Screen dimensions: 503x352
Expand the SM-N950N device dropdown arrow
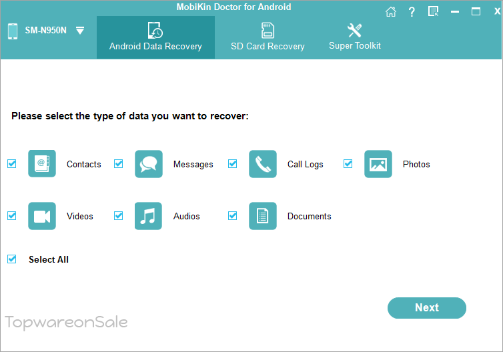pos(80,31)
